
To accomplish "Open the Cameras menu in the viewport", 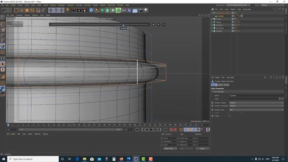I will tap(19, 15).
